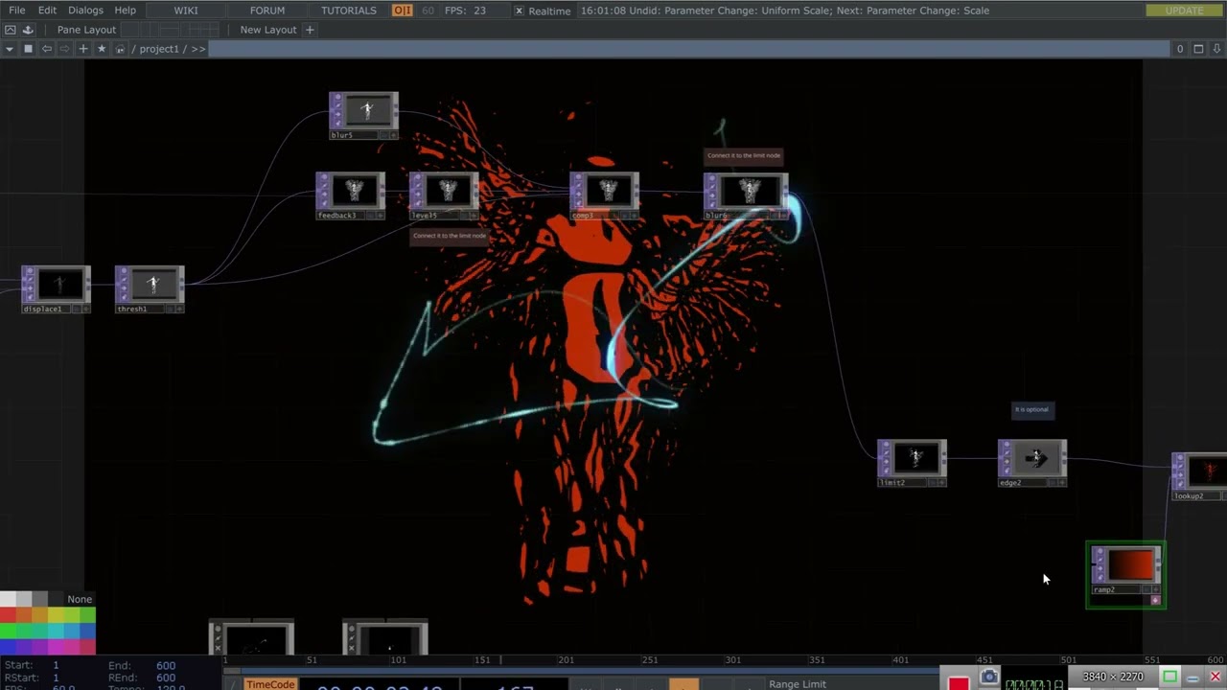The width and height of the screenshot is (1227, 690).
Task: Click the pane split window icon
Action: pos(1198,49)
